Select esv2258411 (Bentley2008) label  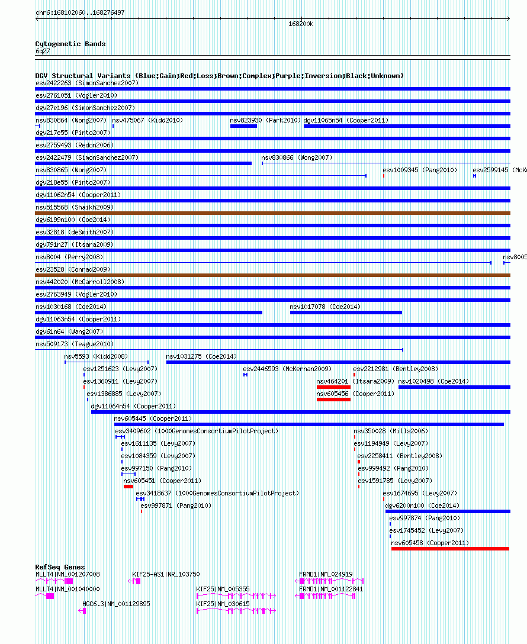click(400, 456)
